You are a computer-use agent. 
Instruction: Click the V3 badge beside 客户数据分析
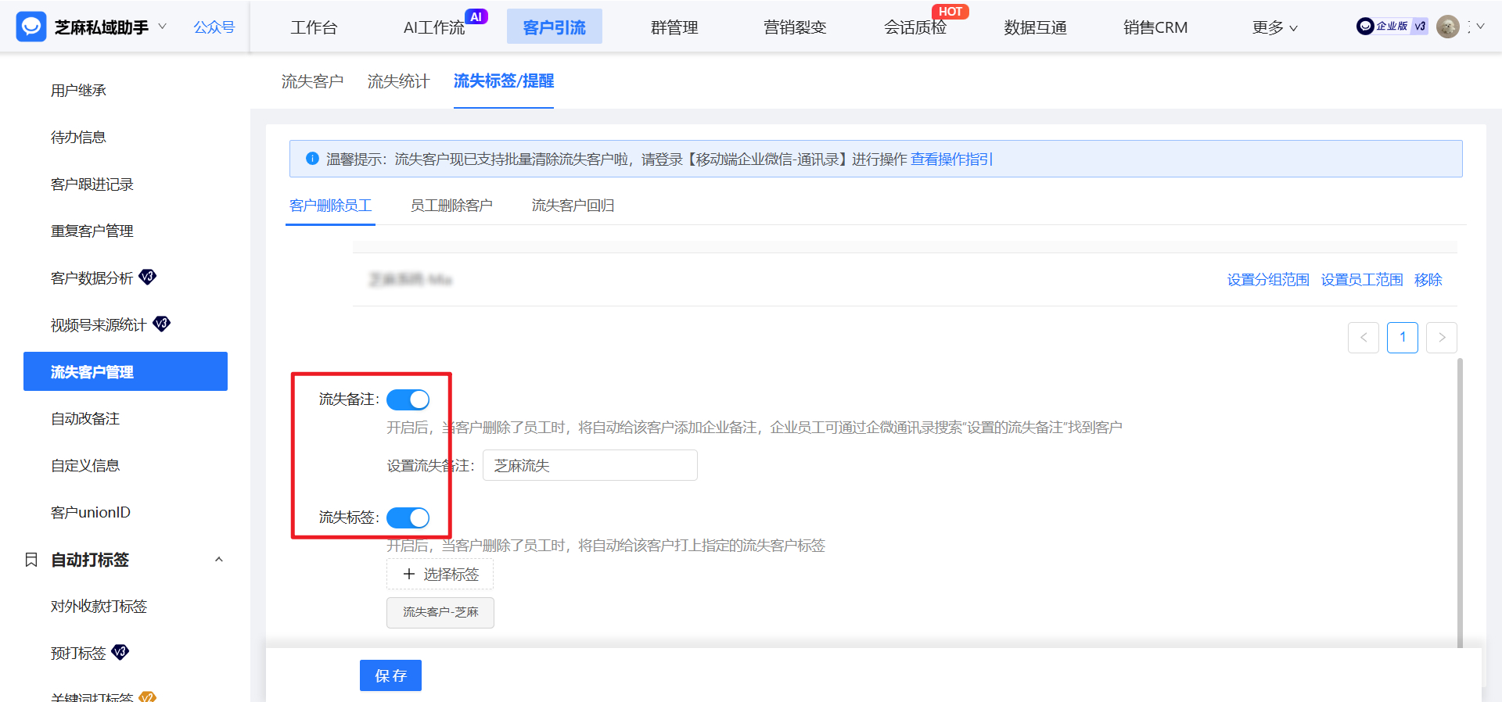(x=147, y=277)
